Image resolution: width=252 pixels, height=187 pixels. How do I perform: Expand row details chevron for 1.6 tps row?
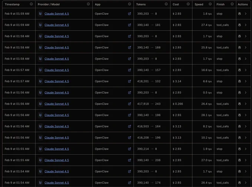(246, 14)
